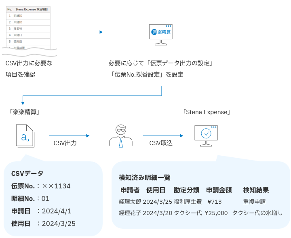Click the 検知結果 column header
The width and height of the screenshot is (291, 238).
(x=256, y=190)
